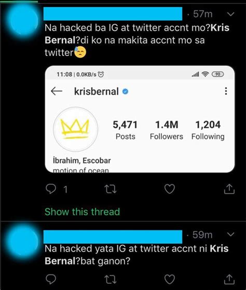Click Show this thread link
The height and width of the screenshot is (290, 246).
click(x=83, y=212)
